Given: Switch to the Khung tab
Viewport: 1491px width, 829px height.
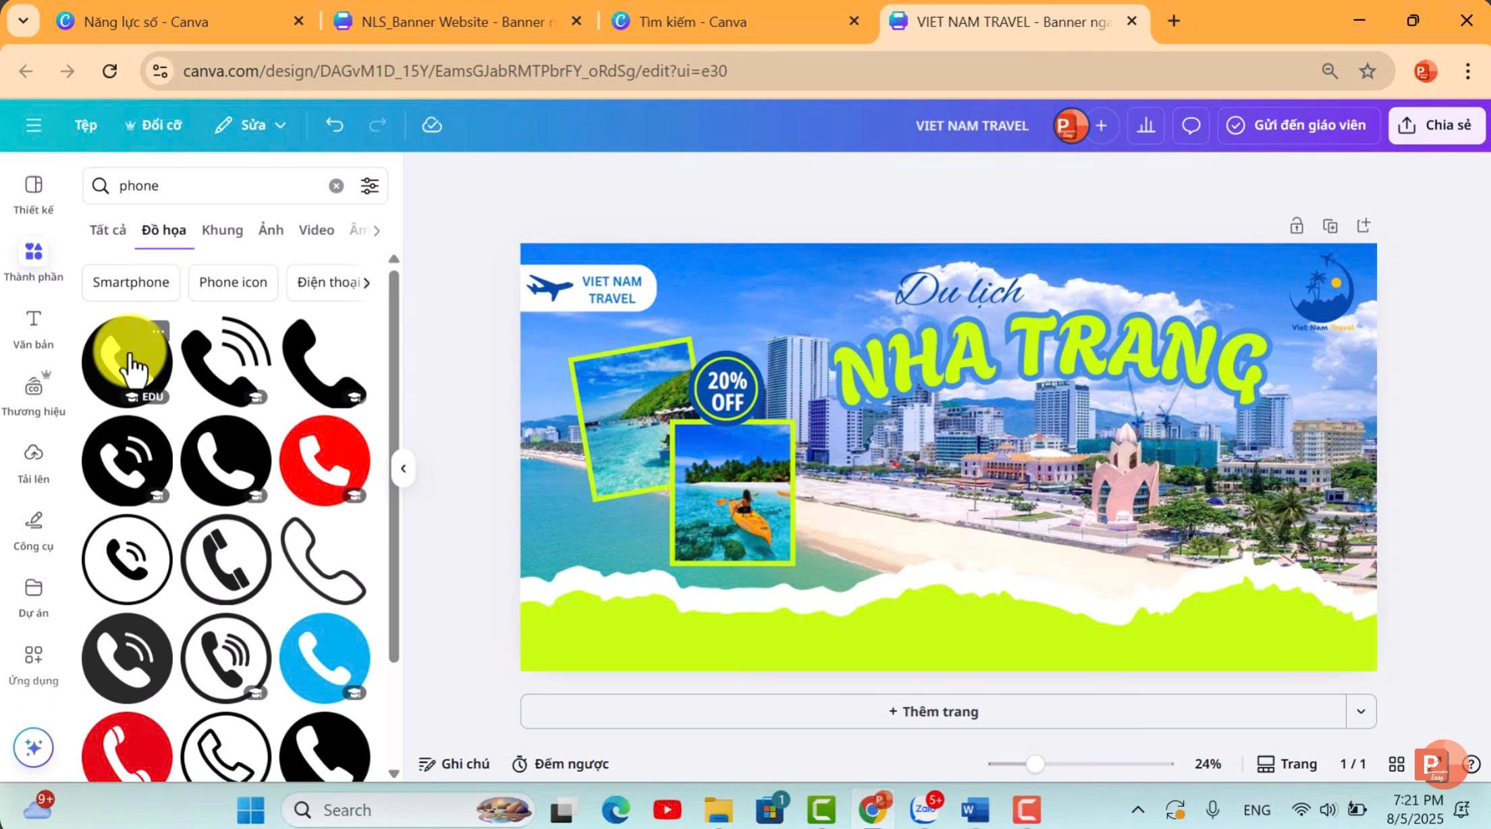Looking at the screenshot, I should point(222,230).
